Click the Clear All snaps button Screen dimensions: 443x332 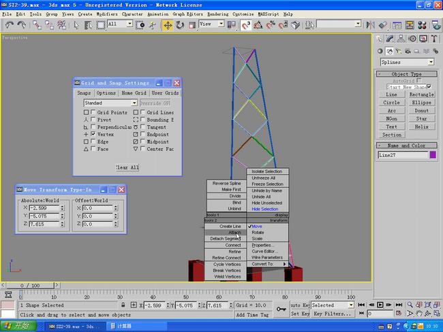pos(127,167)
